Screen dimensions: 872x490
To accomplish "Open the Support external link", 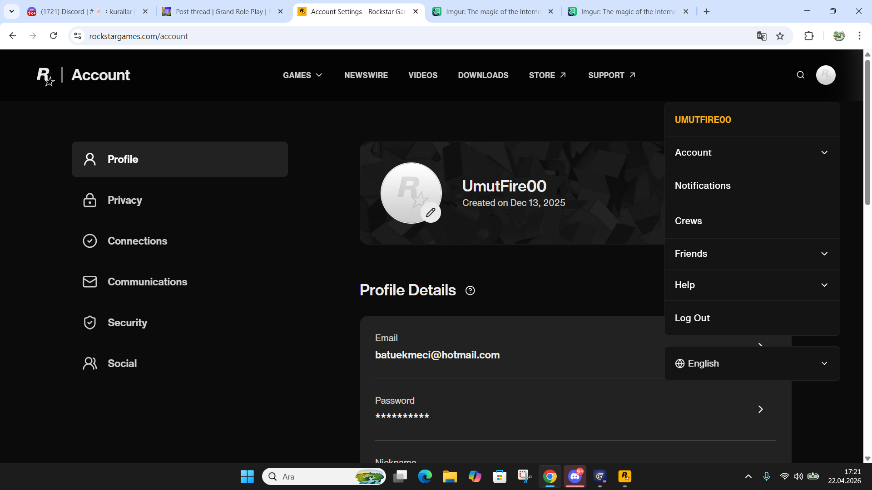I will (612, 75).
